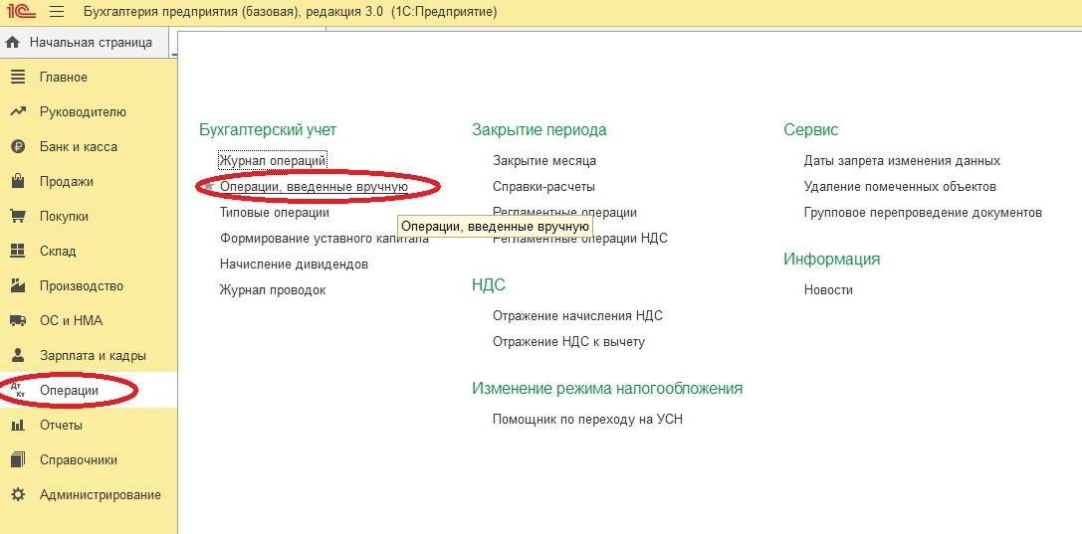Screen dimensions: 1082x534
Task: Click the Продажи shopping bag icon
Action: point(17,182)
